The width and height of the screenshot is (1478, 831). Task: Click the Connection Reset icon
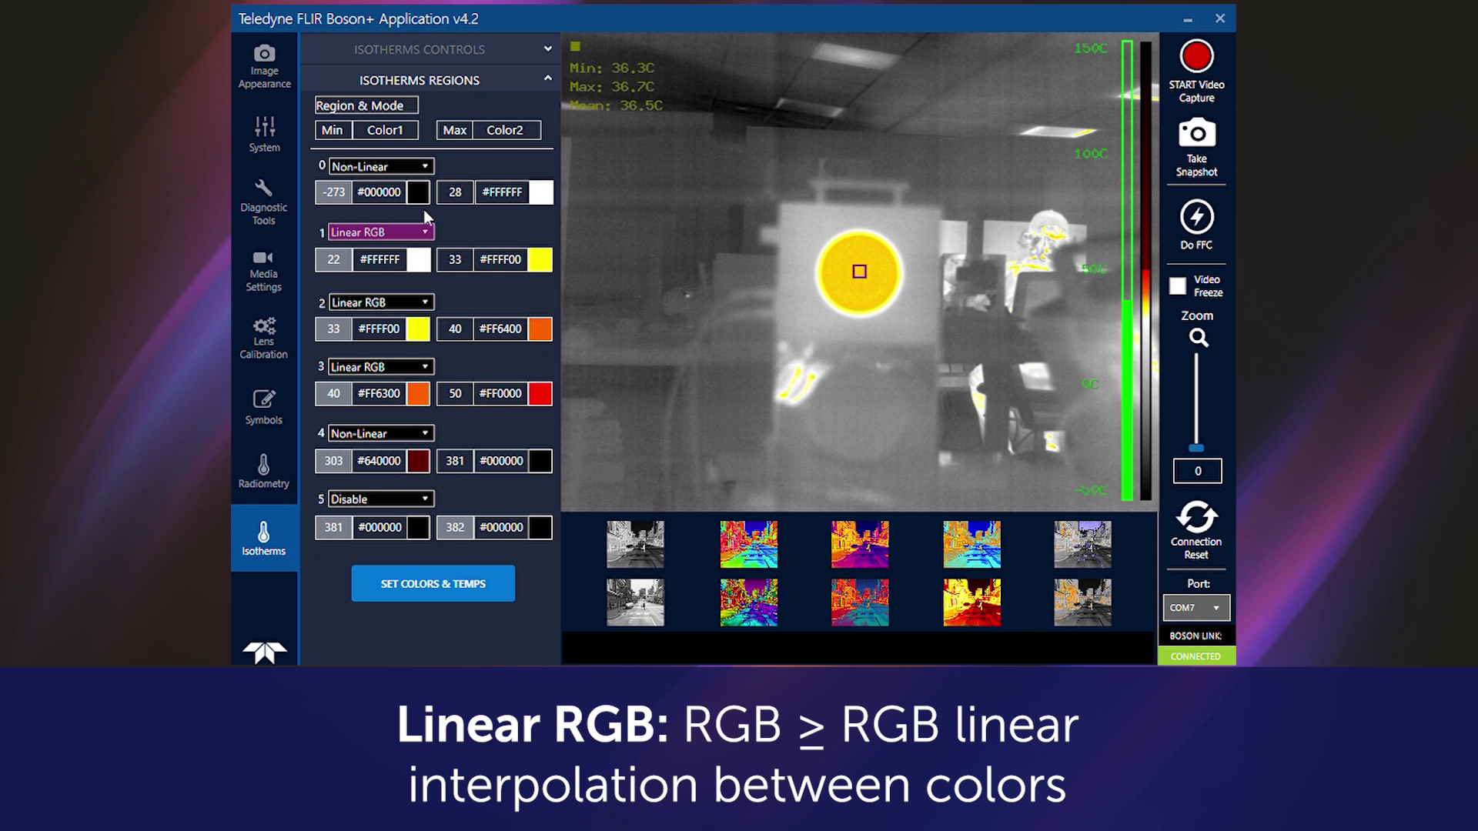click(x=1196, y=516)
